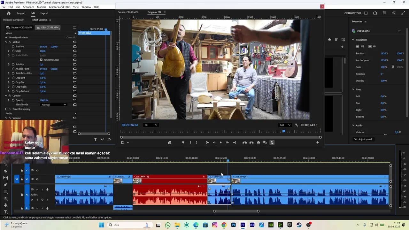
Task: Click the Lift button
Action: point(244,142)
